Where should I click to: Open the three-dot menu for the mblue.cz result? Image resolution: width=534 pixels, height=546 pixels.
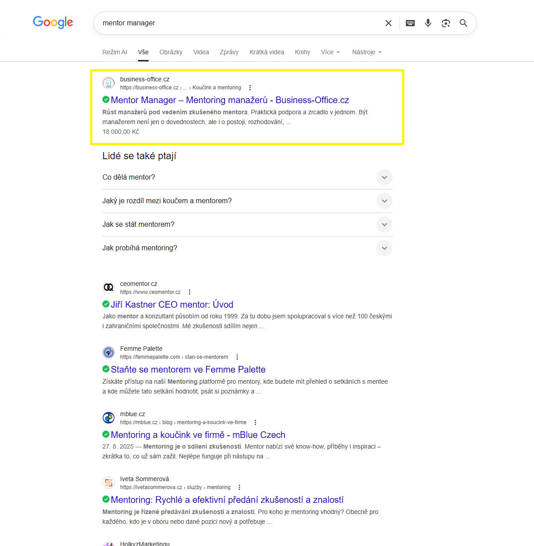255,422
